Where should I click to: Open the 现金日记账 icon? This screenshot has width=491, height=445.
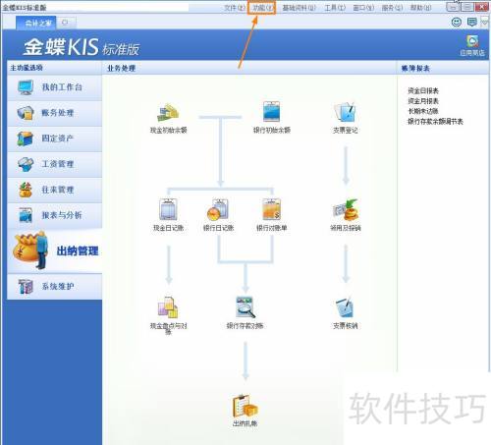tap(168, 209)
